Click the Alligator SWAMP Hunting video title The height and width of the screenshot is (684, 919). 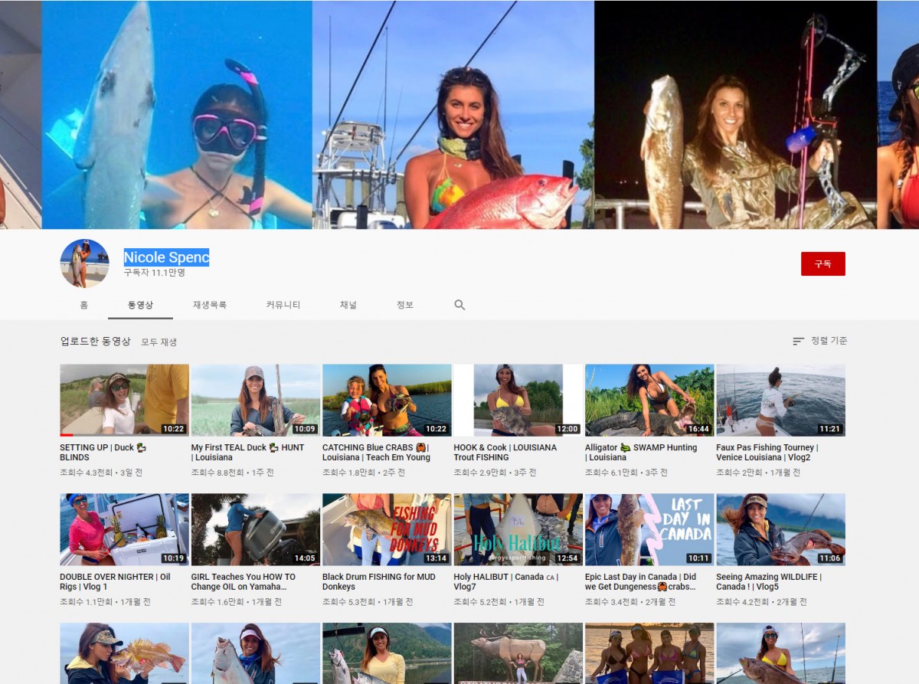[x=640, y=453]
